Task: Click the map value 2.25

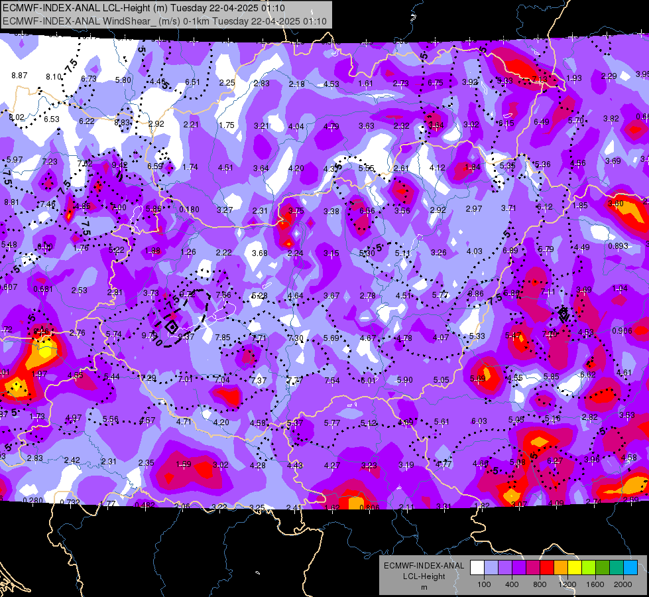Action: [x=227, y=83]
